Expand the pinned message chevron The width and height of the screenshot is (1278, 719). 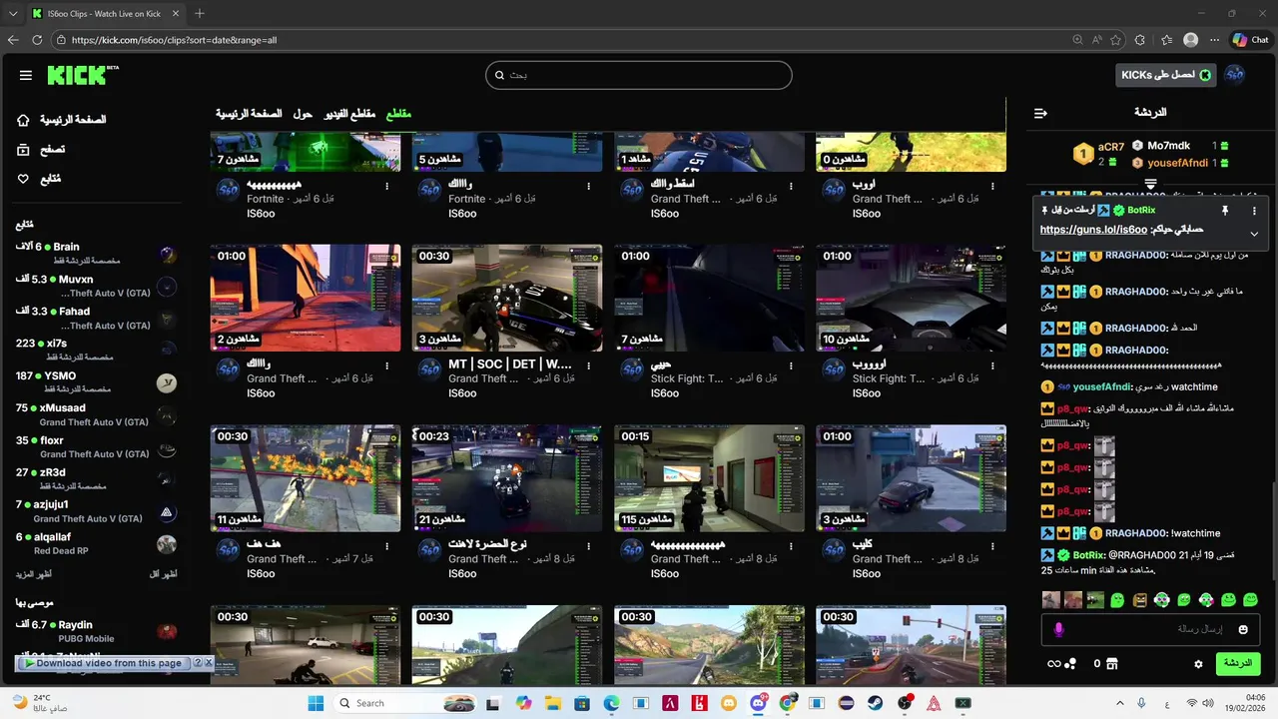coord(1254,234)
